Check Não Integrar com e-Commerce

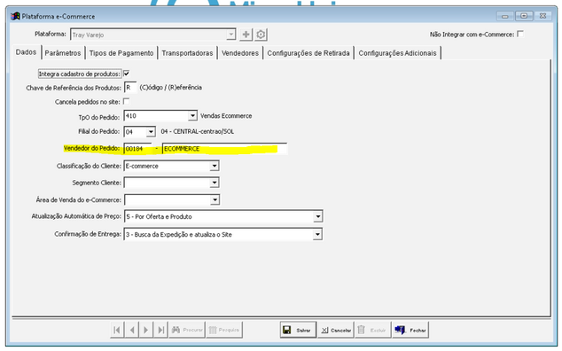(x=520, y=34)
